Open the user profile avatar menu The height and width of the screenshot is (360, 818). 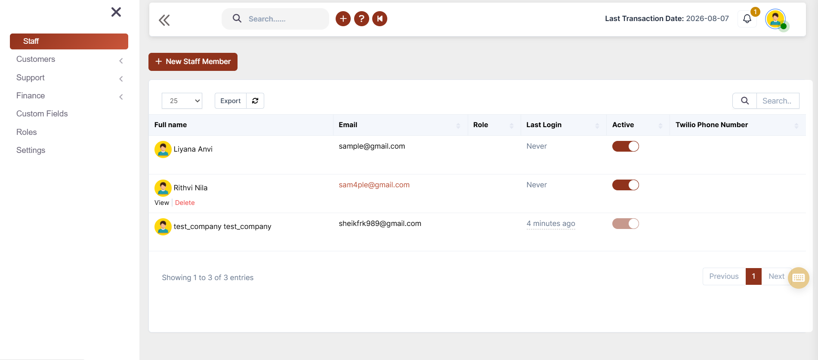point(775,19)
